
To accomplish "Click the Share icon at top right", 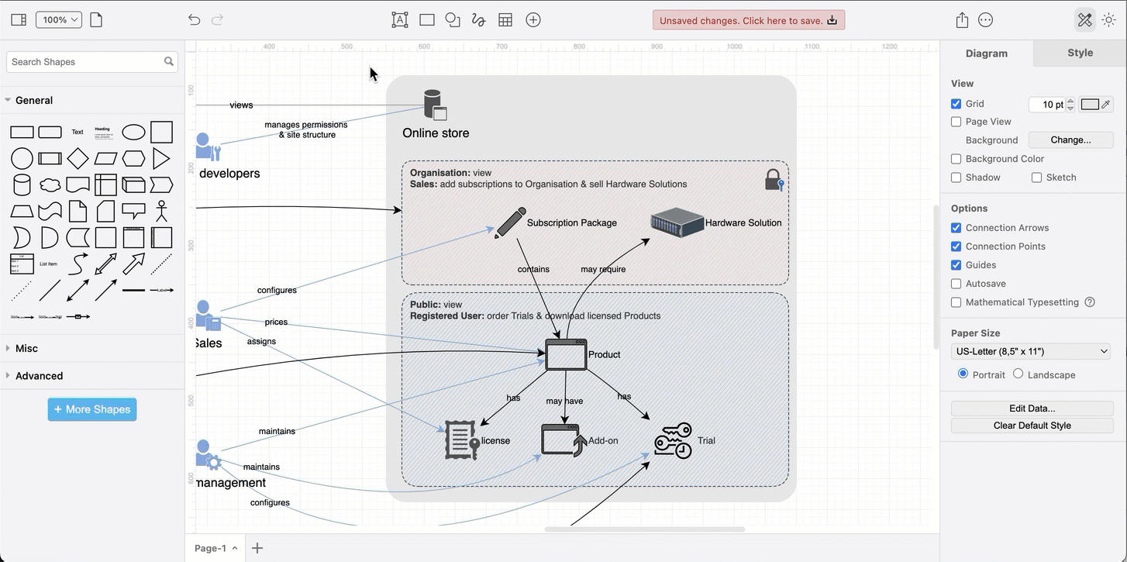I will click(962, 19).
